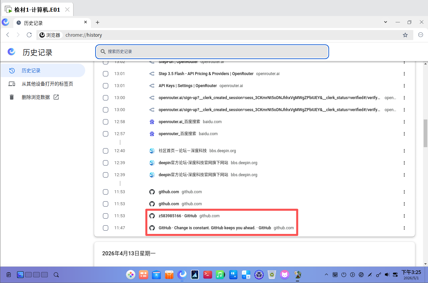Tick checkbox for Step 3.5 Flash entry
The width and height of the screenshot is (428, 283).
tap(106, 74)
